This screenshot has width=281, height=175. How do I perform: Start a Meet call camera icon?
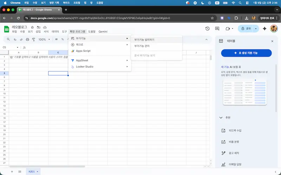(x=228, y=29)
